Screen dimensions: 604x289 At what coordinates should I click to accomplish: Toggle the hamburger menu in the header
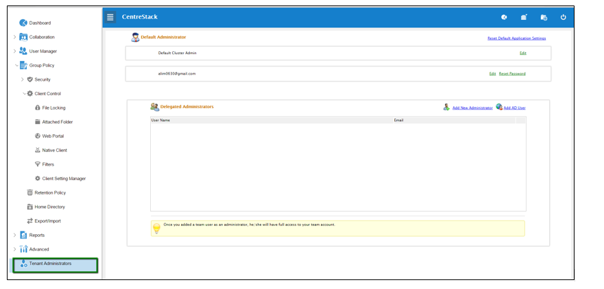pos(110,17)
